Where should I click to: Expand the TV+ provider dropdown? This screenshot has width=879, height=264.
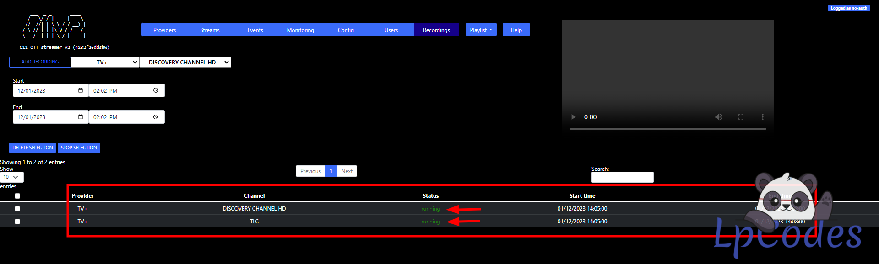105,62
